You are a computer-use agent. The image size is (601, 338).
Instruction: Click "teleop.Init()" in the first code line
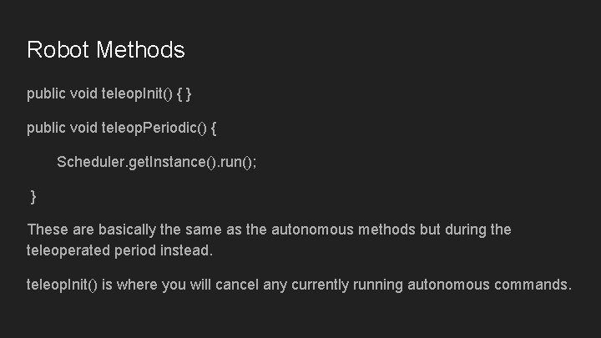137,93
